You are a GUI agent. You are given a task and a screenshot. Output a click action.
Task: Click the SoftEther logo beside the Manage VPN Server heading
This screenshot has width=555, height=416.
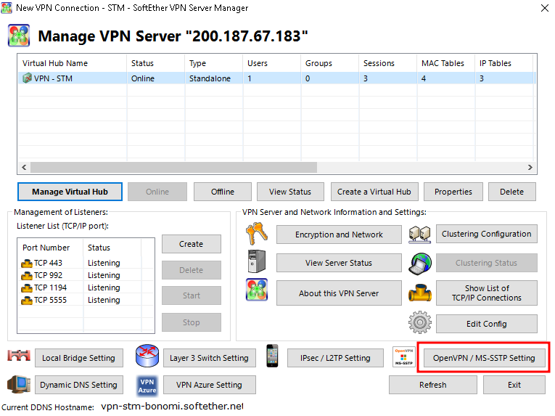pos(19,36)
